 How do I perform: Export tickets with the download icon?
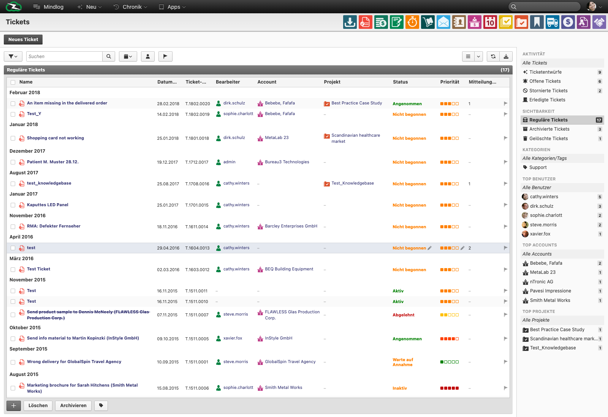point(506,57)
